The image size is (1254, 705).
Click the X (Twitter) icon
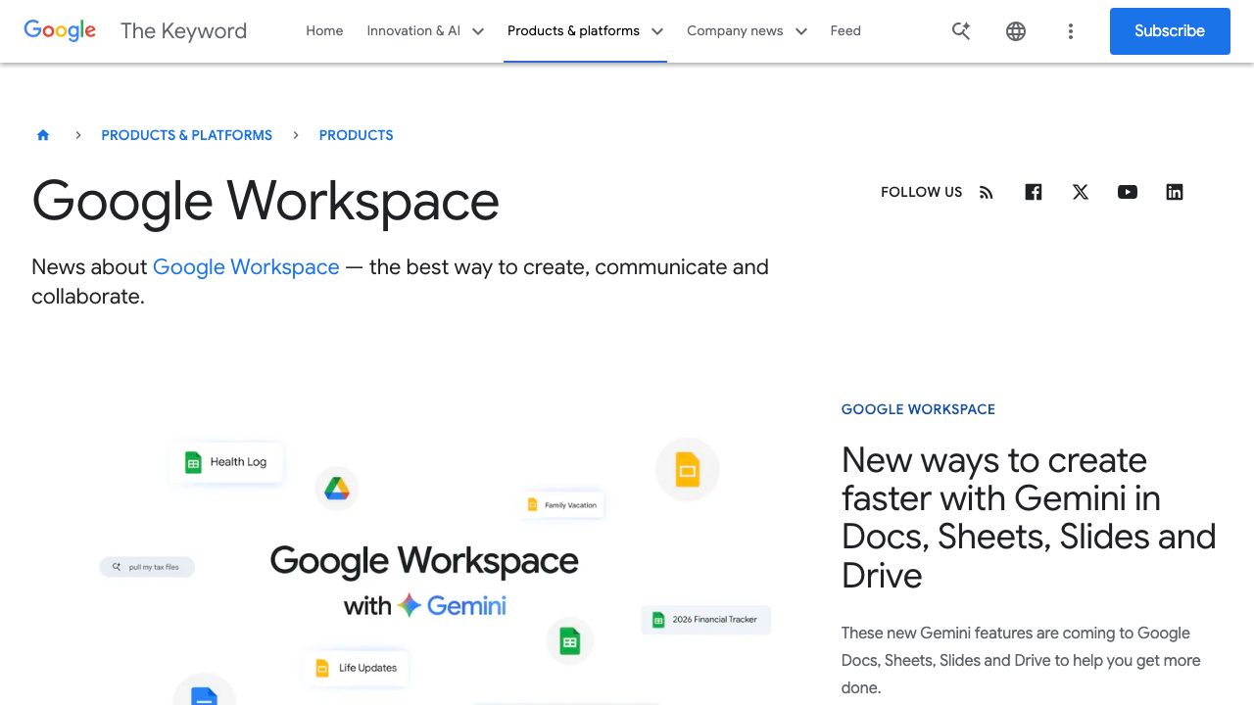(1080, 192)
